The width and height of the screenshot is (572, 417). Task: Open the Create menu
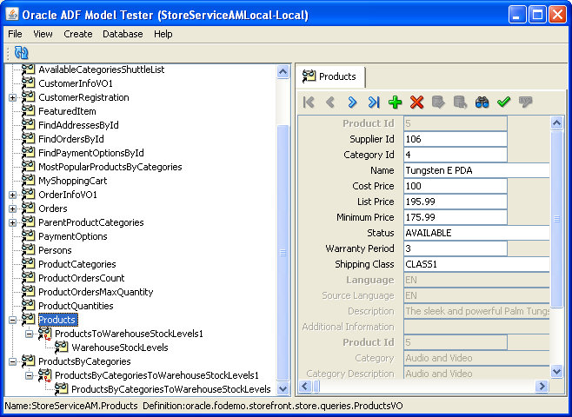(78, 34)
